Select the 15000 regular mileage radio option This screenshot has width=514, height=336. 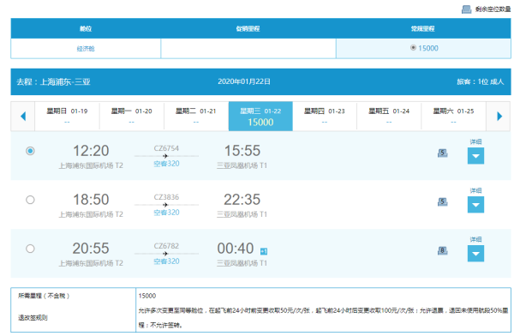point(413,48)
